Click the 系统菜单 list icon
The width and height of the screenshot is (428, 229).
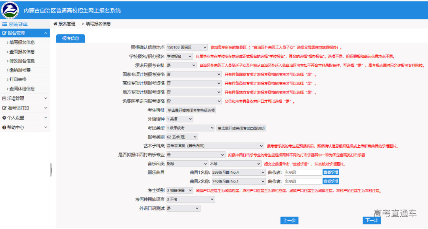point(4,24)
